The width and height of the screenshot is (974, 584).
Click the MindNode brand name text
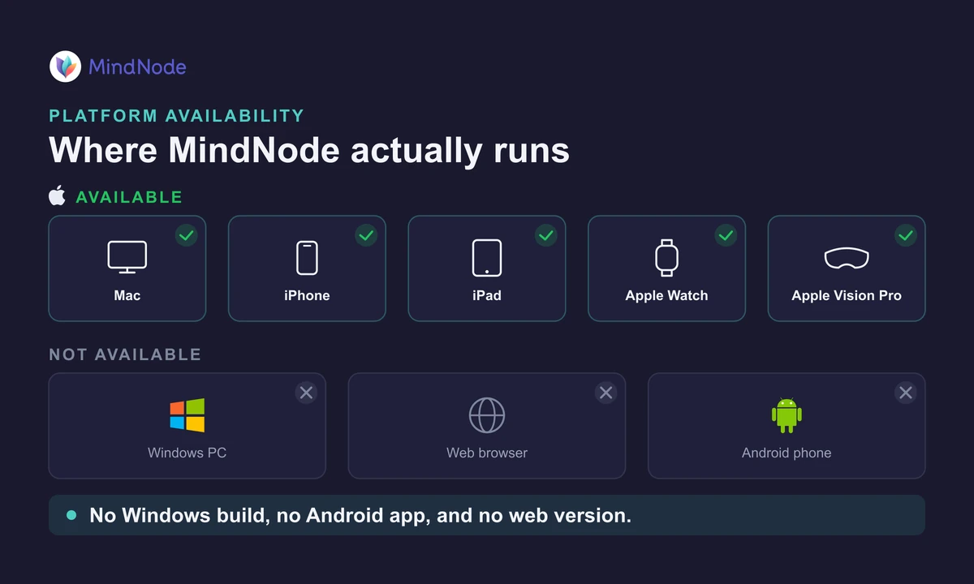point(137,67)
